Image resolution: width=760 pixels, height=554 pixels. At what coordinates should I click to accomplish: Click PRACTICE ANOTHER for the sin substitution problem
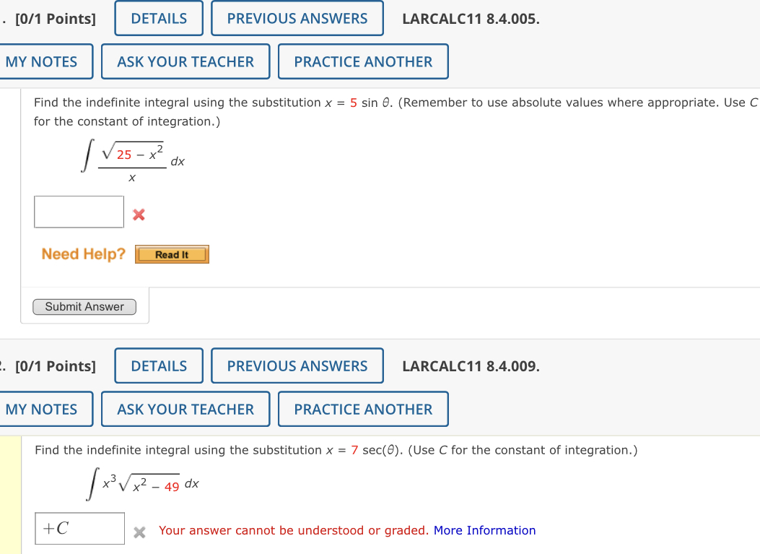tap(363, 61)
